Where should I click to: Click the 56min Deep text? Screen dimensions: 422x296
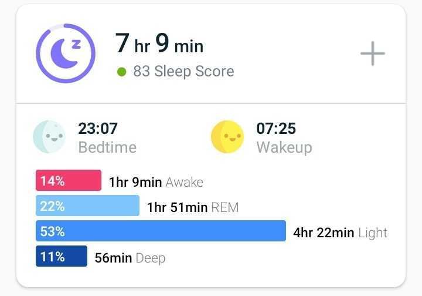tap(130, 258)
